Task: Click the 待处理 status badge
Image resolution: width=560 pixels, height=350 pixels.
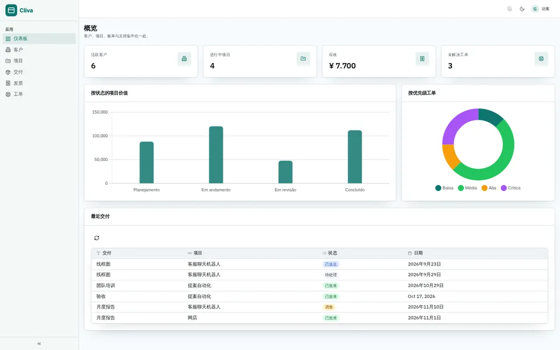Action: [x=331, y=275]
